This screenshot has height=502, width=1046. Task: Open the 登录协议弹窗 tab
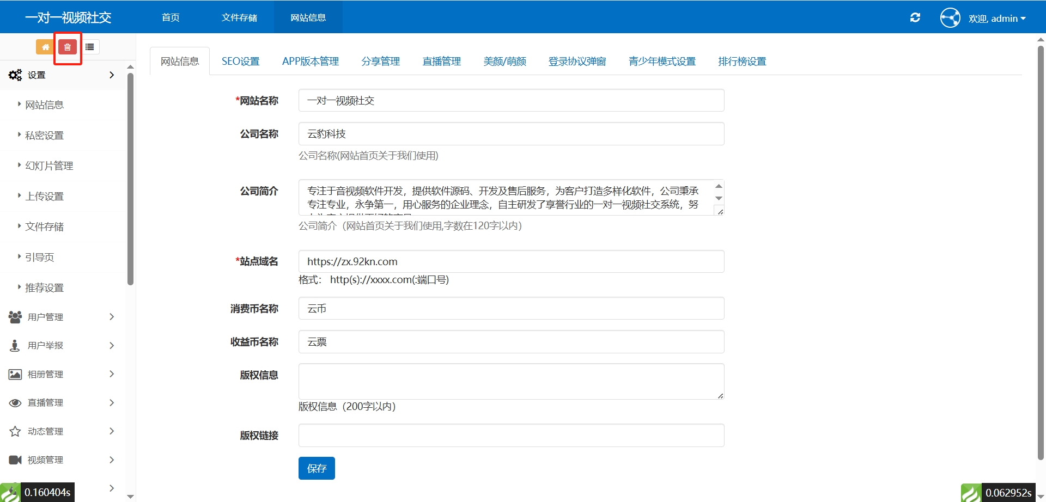577,62
